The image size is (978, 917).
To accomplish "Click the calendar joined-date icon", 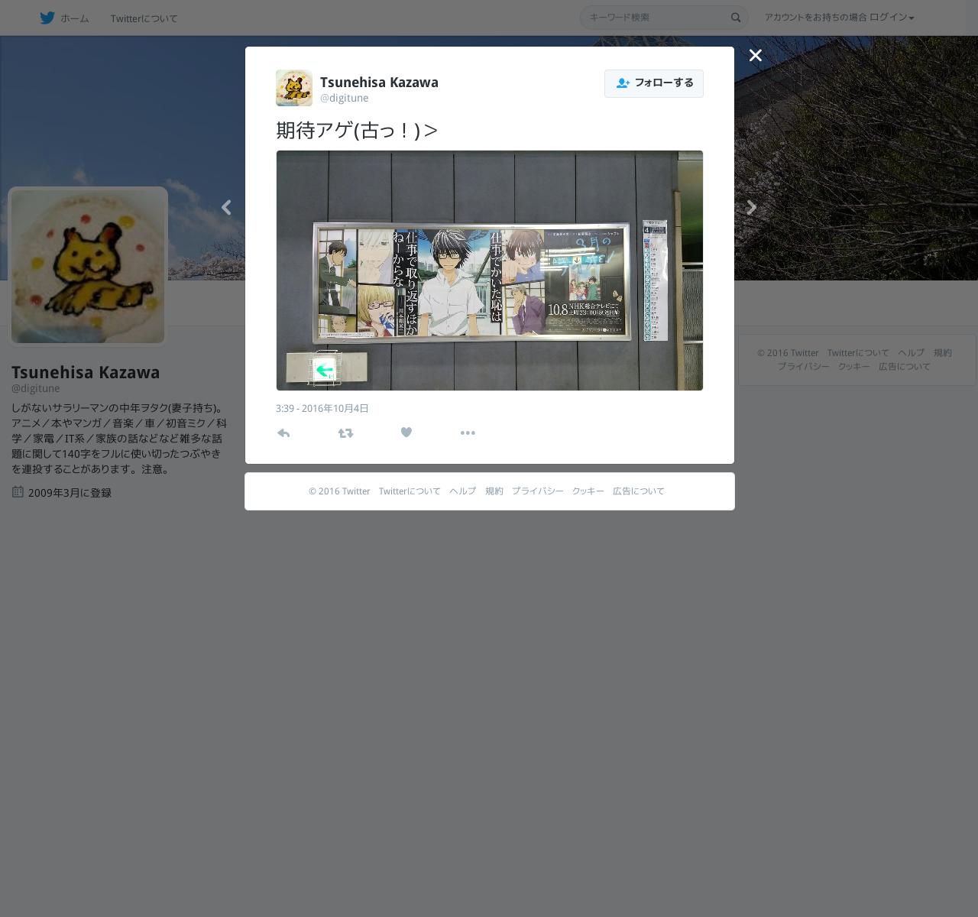I will coord(18,491).
